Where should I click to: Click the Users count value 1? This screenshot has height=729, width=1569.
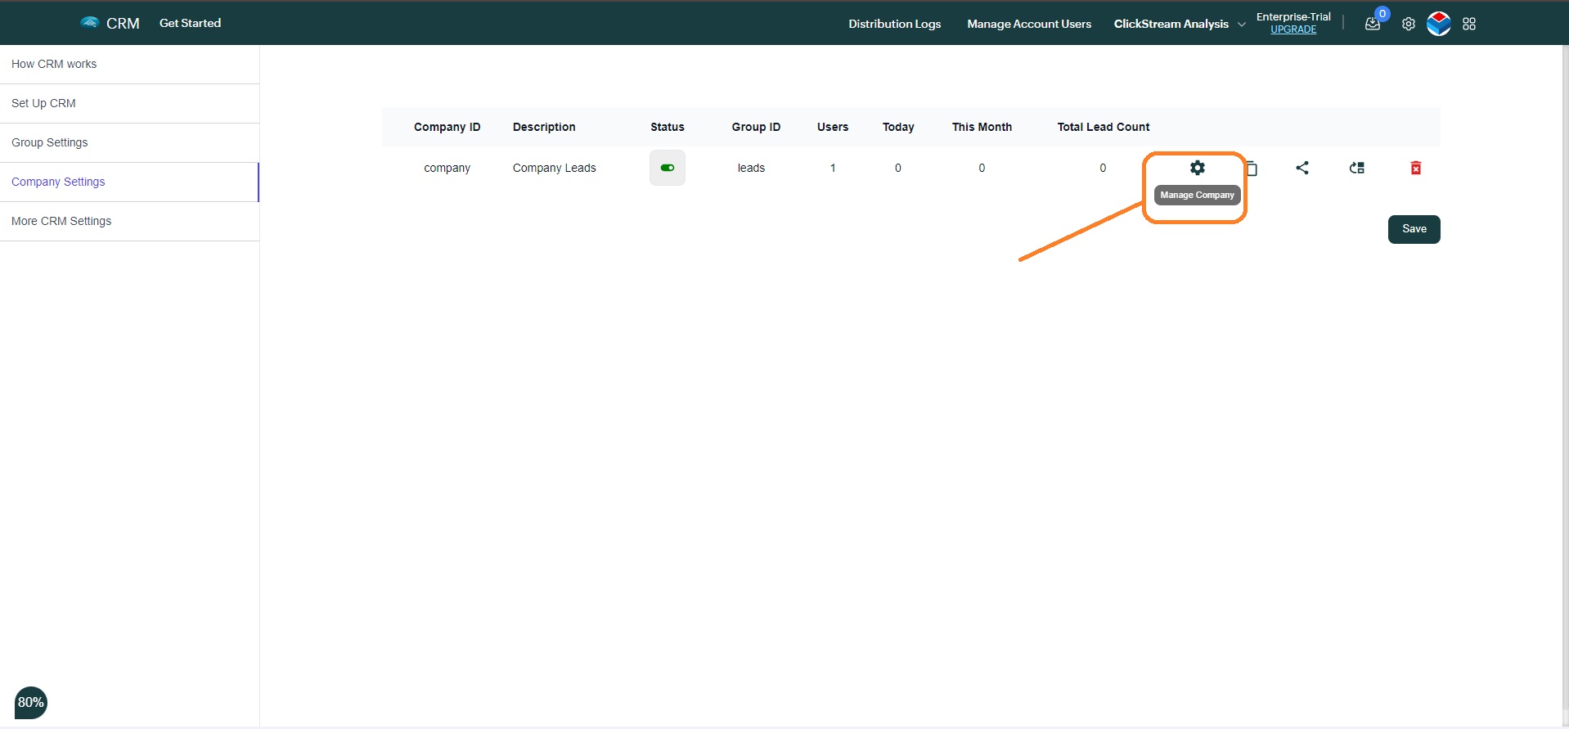[833, 168]
